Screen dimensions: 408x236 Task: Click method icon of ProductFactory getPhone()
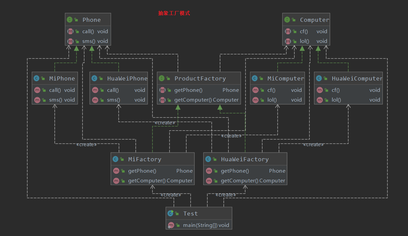tap(162, 90)
